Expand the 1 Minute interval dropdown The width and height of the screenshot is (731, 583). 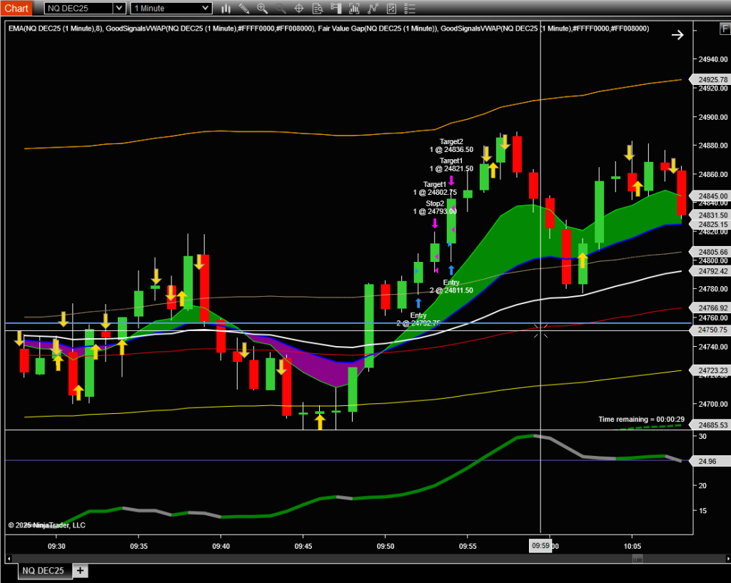tap(171, 9)
